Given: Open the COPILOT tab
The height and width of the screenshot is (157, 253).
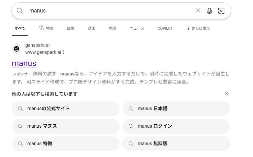Looking at the screenshot, I should pos(165,28).
